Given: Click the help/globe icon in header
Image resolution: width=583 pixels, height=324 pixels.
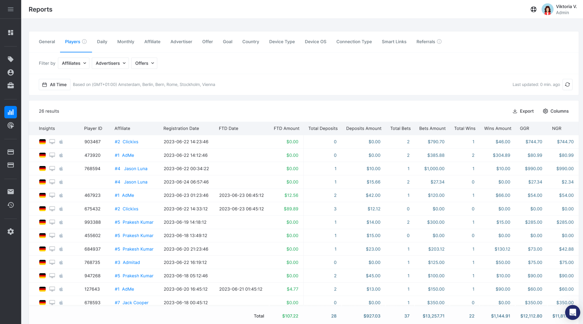Looking at the screenshot, I should [533, 9].
